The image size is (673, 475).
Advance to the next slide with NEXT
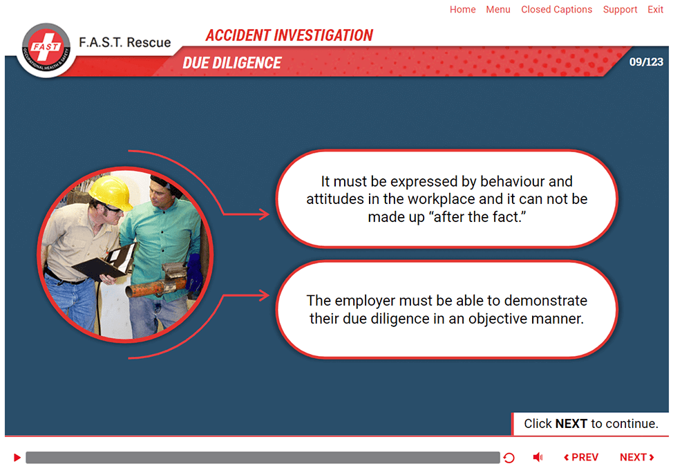click(637, 458)
